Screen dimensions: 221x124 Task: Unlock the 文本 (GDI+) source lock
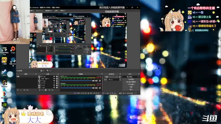(x=57, y=79)
